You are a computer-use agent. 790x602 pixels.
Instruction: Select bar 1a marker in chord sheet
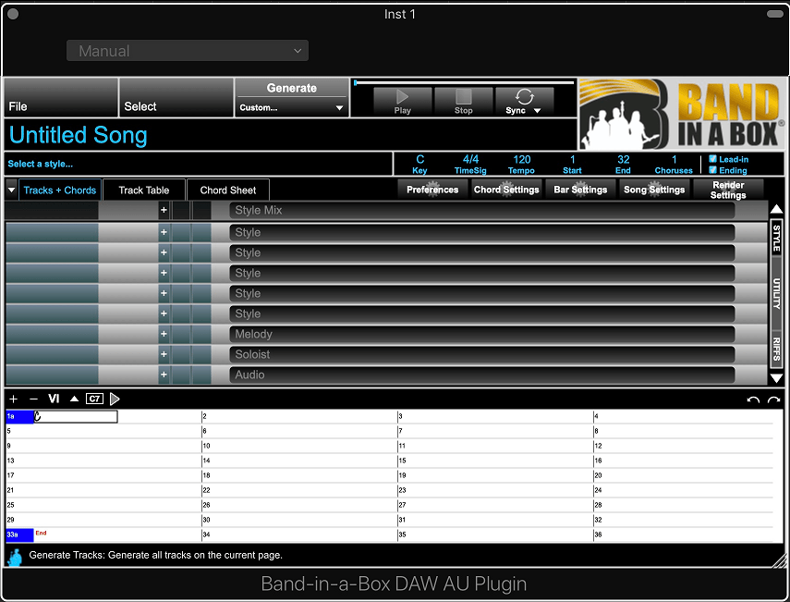19,416
